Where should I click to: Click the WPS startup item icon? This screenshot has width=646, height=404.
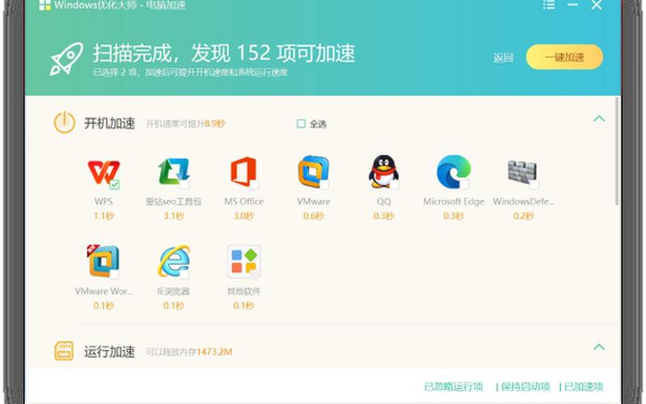tap(103, 171)
